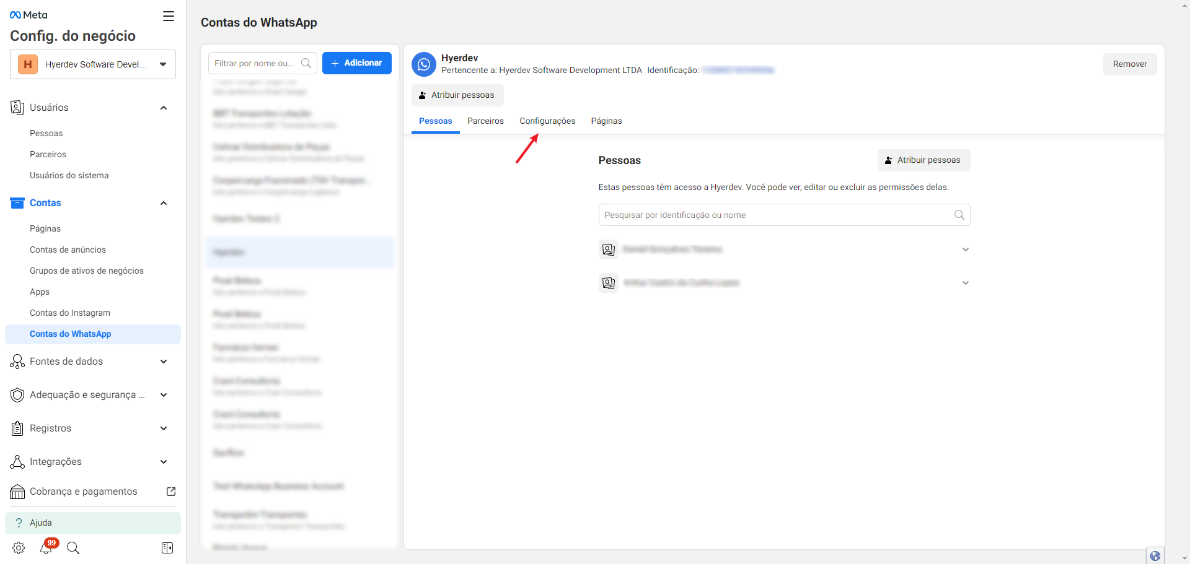This screenshot has width=1190, height=564.
Task: Focus the Pesquisar por identificação field
Action: (x=775, y=215)
